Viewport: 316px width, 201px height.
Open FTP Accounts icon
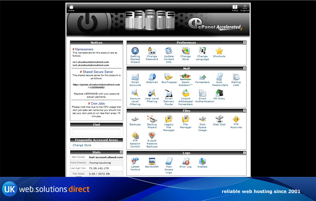click(x=236, y=119)
